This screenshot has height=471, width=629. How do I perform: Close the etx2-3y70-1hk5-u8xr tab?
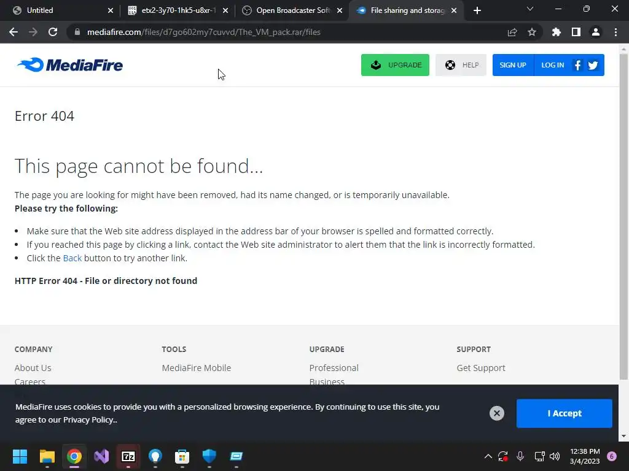click(225, 10)
